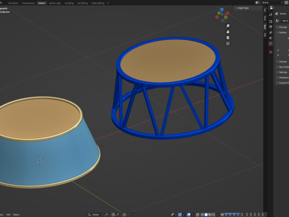Image resolution: width=289 pixels, height=217 pixels.
Task: Toggle the show gizmo button
Action: 180,215
